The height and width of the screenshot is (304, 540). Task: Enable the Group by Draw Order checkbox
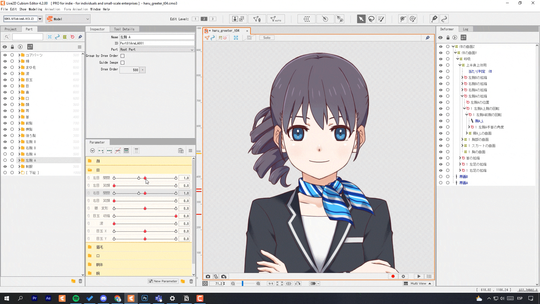(123, 56)
